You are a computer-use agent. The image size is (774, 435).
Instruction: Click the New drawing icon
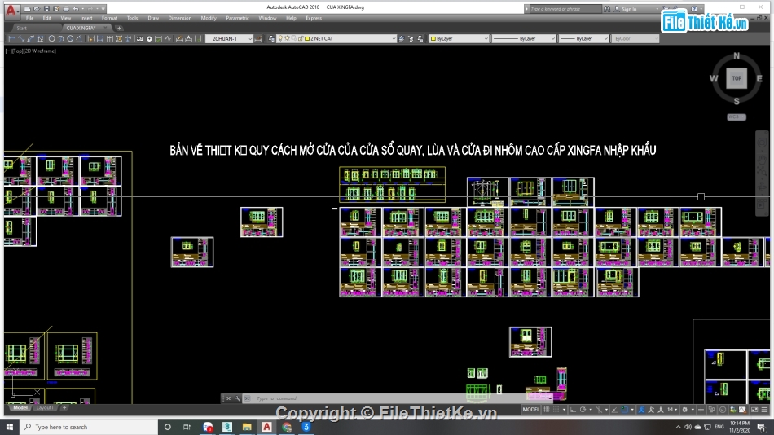[28, 8]
